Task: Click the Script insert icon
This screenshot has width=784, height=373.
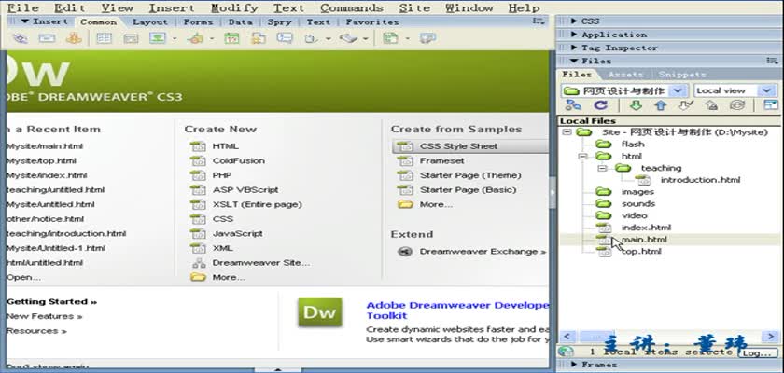Action: point(348,38)
